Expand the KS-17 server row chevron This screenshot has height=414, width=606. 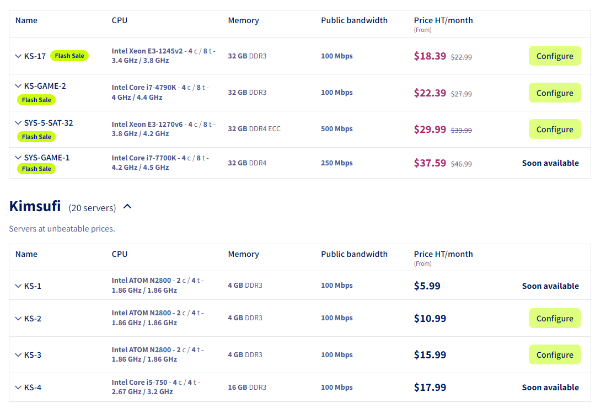tap(18, 56)
